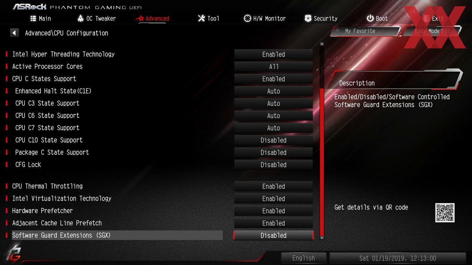Open the Exit tab

433,18
